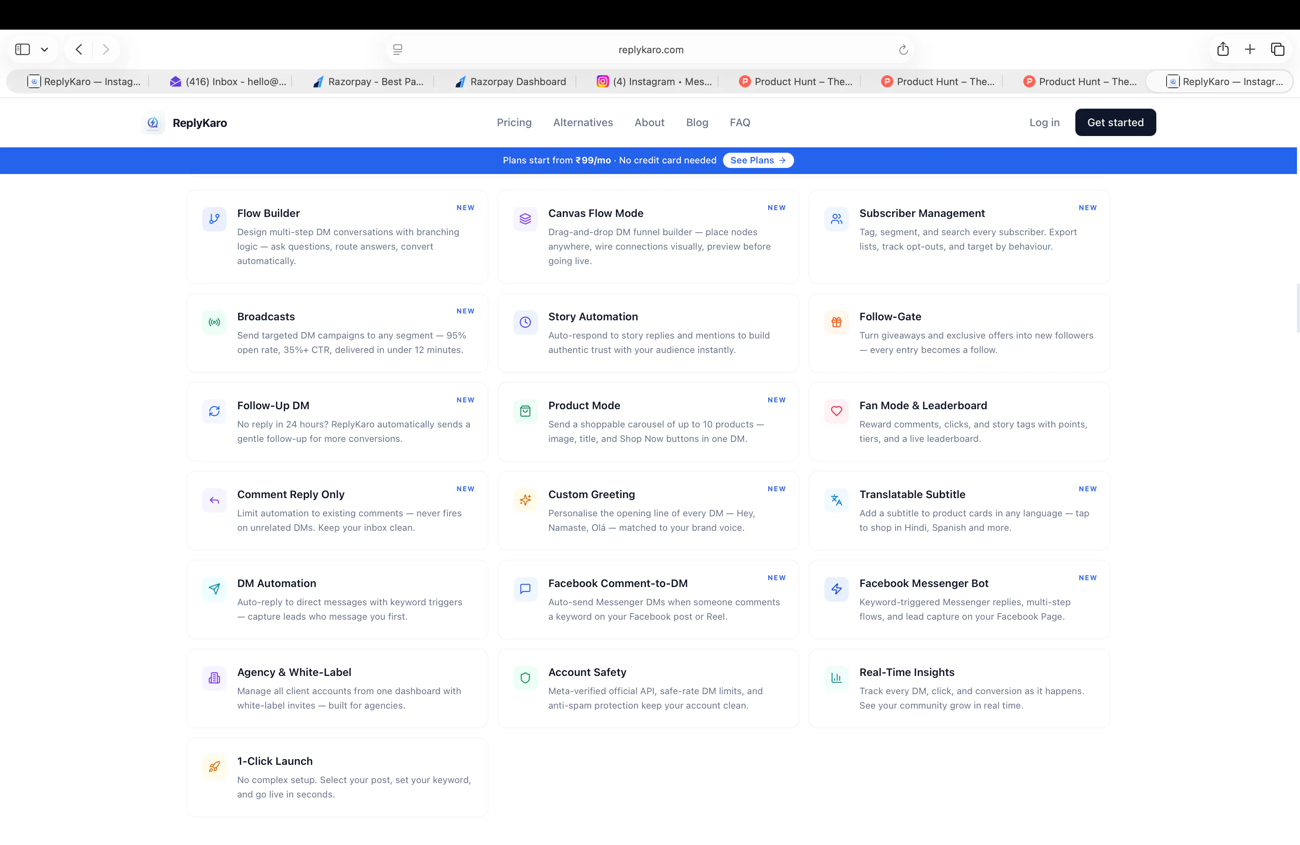Click the Product Mode shopping bag icon
The width and height of the screenshot is (1300, 845).
pyautogui.click(x=525, y=411)
